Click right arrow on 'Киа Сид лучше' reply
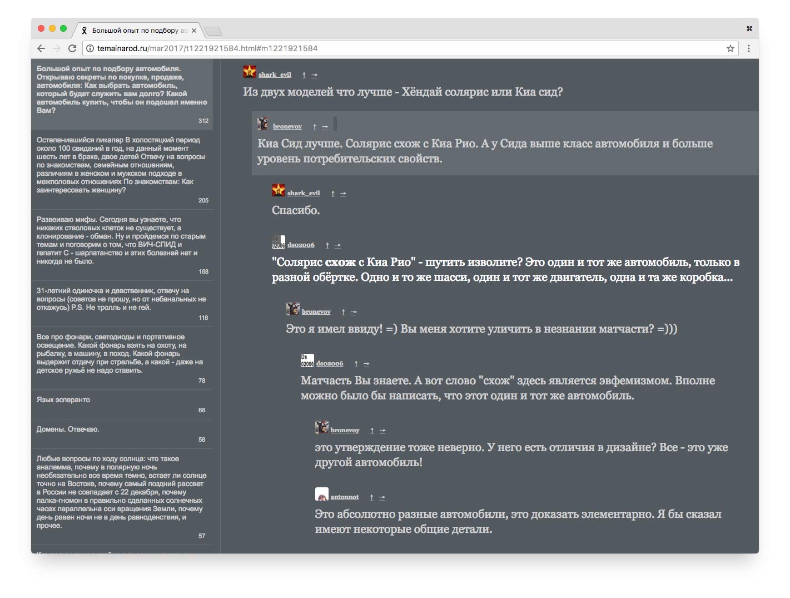Image resolution: width=790 pixels, height=598 pixels. (325, 126)
